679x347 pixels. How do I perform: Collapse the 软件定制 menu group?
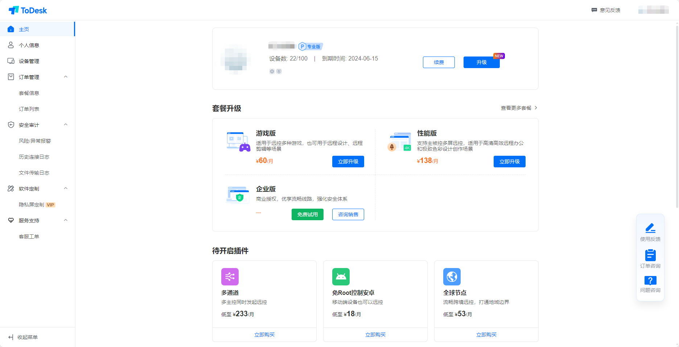(66, 188)
